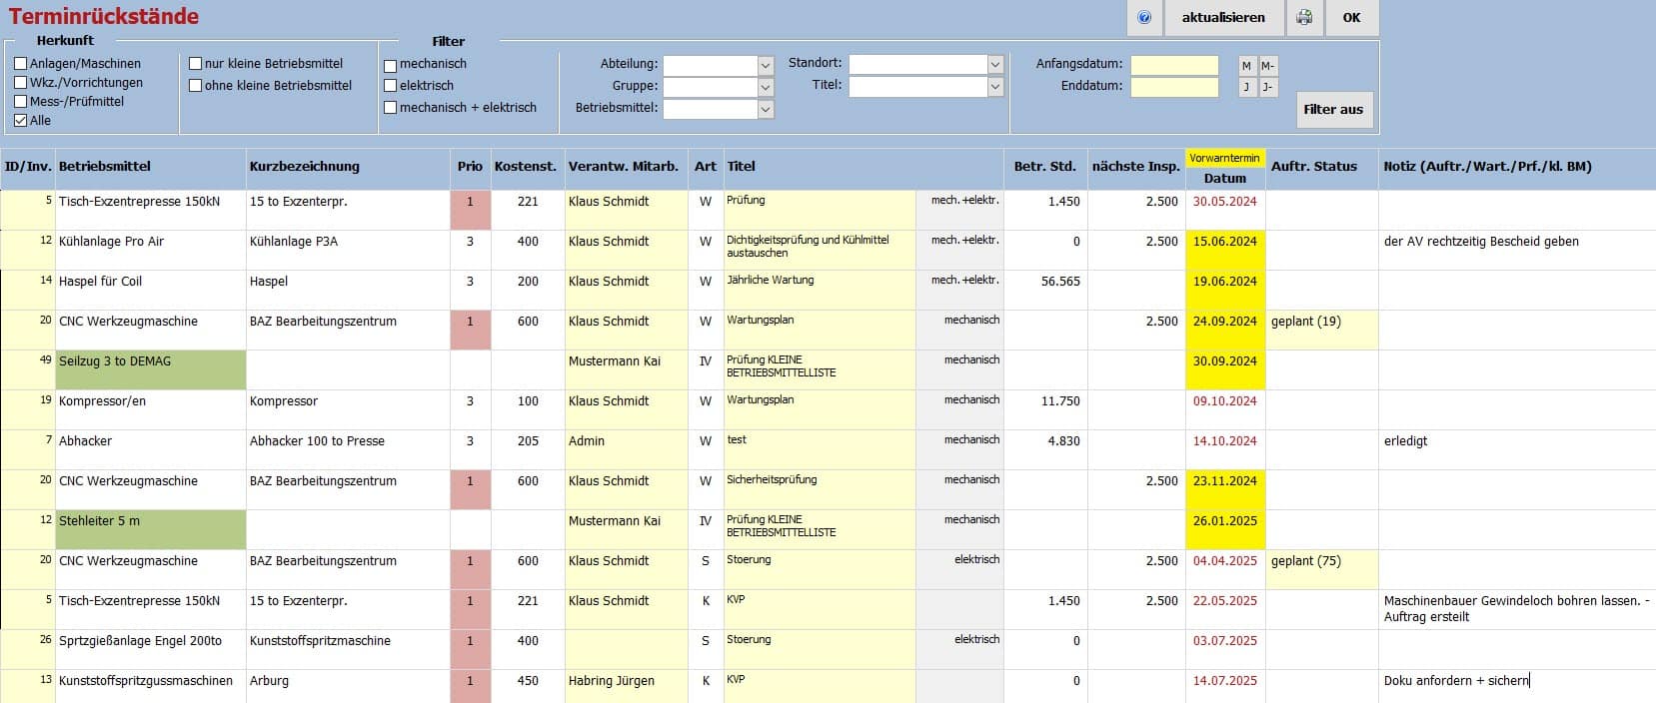Open the Titel dropdown arrow

click(994, 87)
